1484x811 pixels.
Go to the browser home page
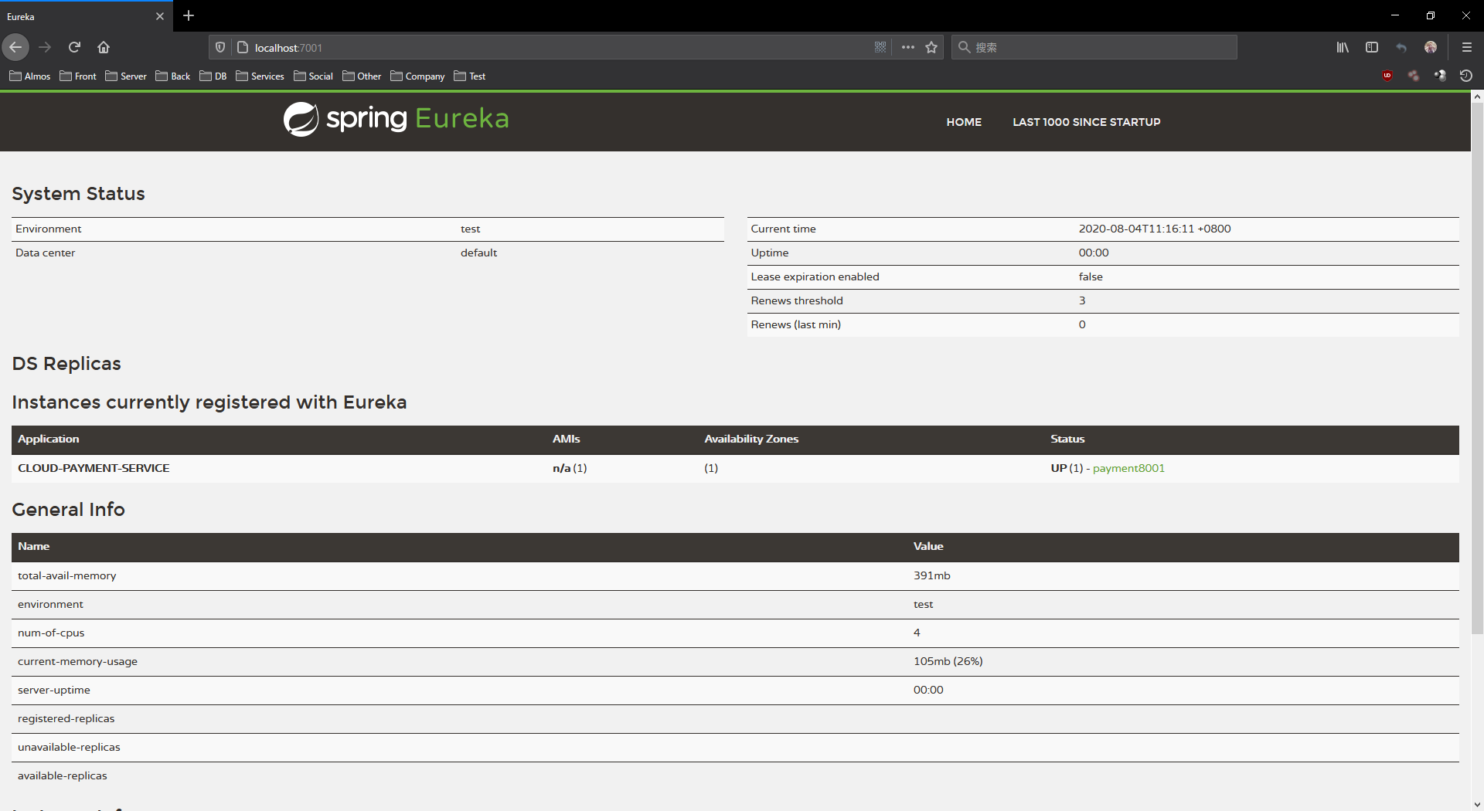tap(104, 47)
